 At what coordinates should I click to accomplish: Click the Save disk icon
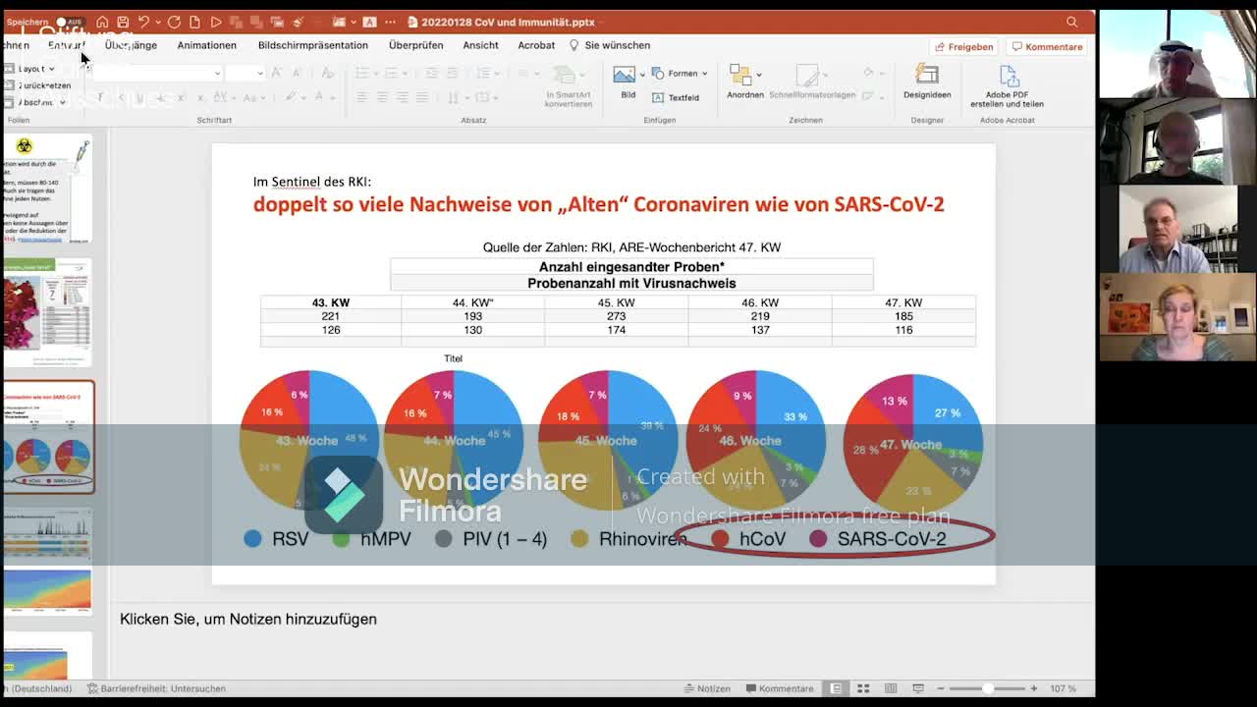pos(123,22)
